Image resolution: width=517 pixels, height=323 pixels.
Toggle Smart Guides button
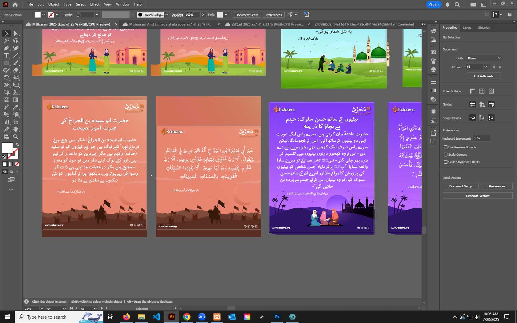click(491, 104)
